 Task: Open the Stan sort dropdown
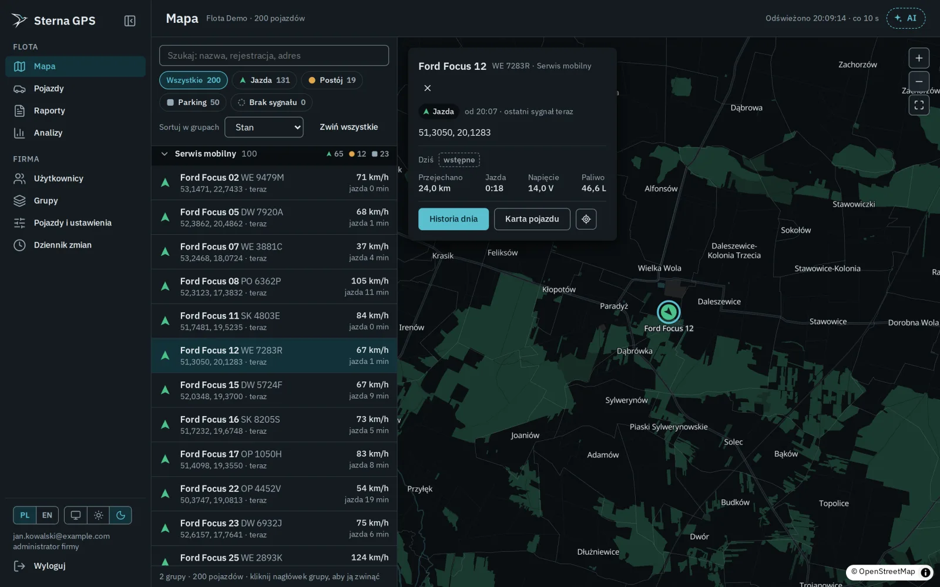(264, 127)
